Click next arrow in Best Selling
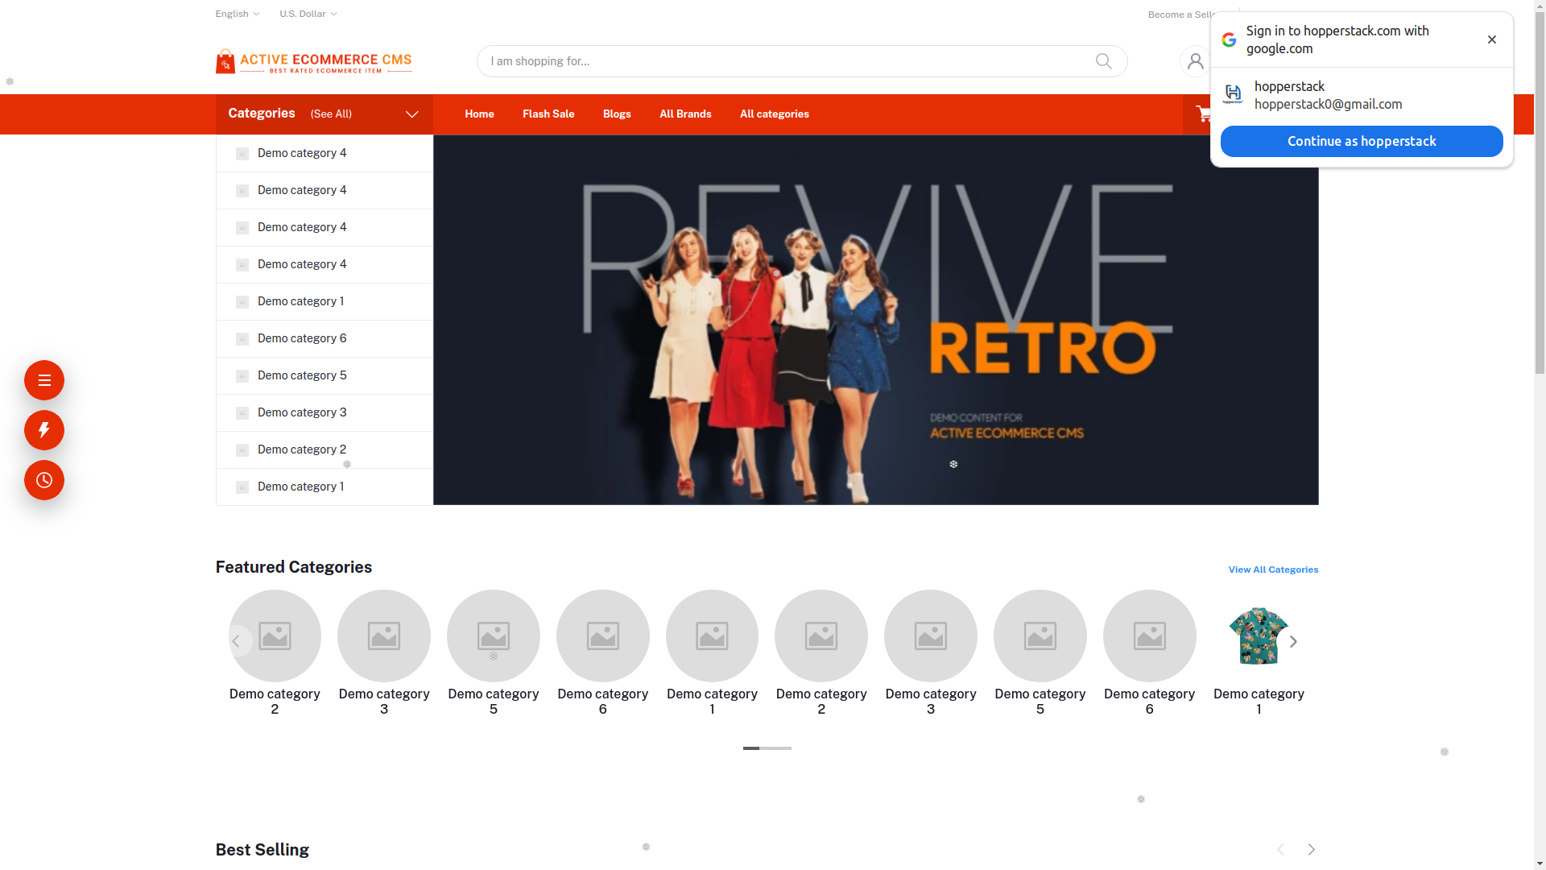This screenshot has height=870, width=1546. click(1311, 849)
